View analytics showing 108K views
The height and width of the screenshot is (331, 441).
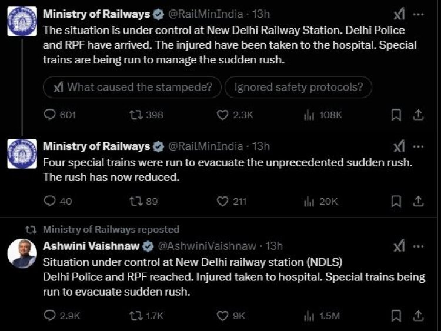(308, 115)
